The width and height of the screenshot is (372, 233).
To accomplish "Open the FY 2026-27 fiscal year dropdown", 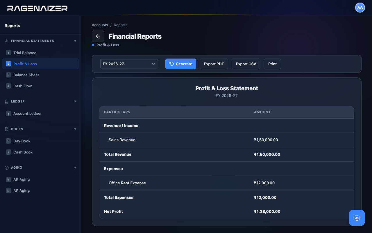I will (129, 64).
